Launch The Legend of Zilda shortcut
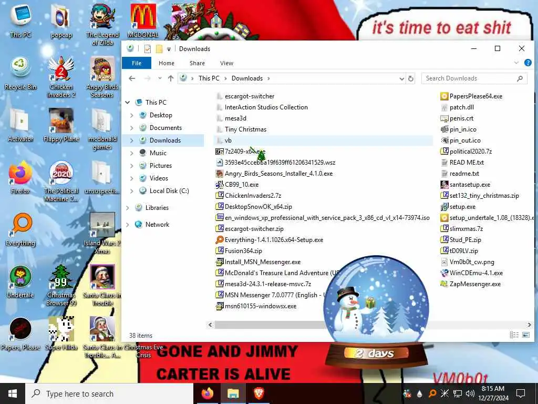This screenshot has width=538, height=404. pyautogui.click(x=102, y=24)
